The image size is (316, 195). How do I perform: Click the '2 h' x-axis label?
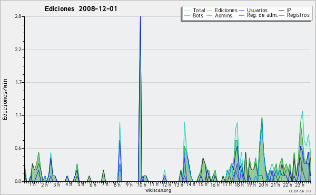coord(45,185)
